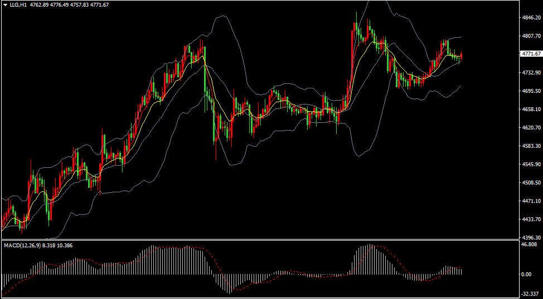Click the 4545.90 price axis label
The height and width of the screenshot is (299, 543).
click(x=531, y=165)
